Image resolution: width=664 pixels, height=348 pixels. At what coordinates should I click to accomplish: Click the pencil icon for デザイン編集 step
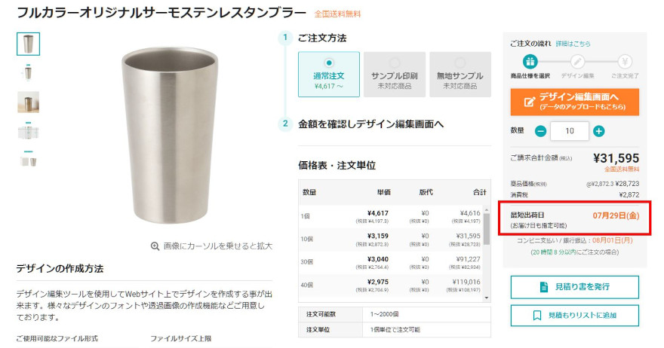pyautogui.click(x=577, y=62)
